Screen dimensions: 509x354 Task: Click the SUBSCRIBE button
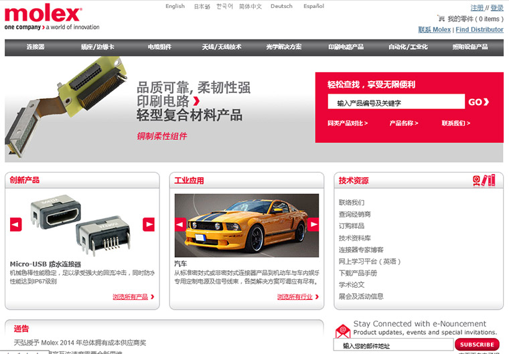pyautogui.click(x=477, y=345)
